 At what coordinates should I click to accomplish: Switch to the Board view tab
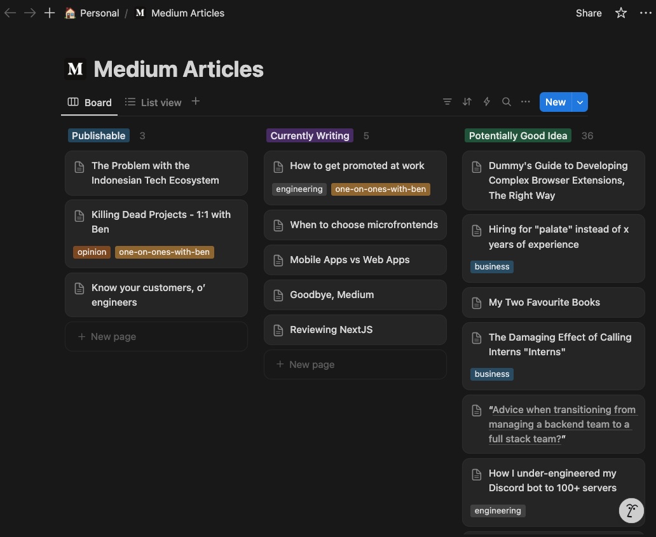pyautogui.click(x=90, y=102)
